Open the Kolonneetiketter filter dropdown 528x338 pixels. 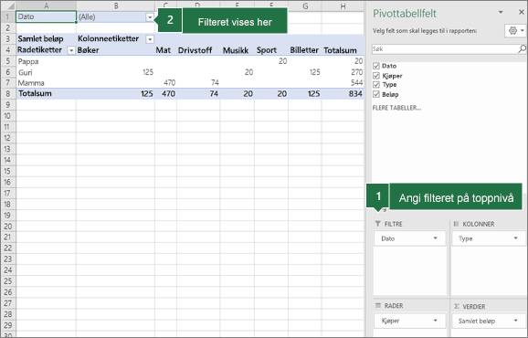tap(150, 39)
